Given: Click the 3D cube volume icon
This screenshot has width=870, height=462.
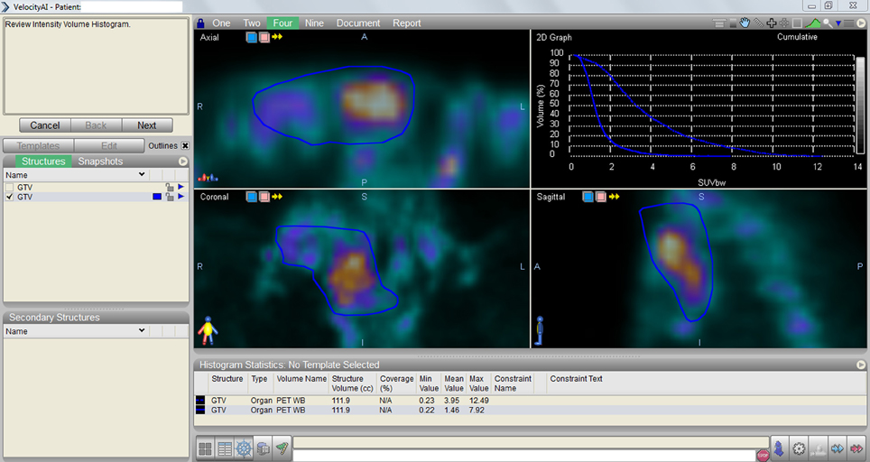Looking at the screenshot, I should click(263, 448).
